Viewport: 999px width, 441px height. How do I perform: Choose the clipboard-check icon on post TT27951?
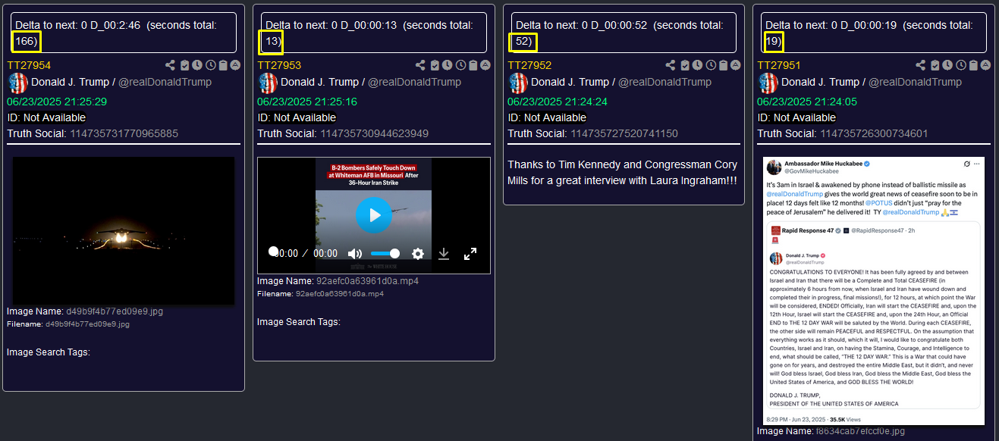pos(935,65)
